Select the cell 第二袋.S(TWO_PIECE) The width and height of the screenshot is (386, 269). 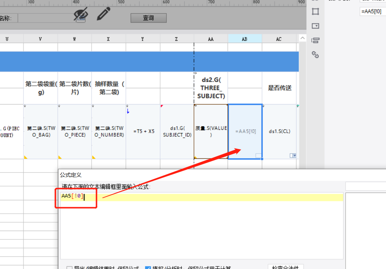[75, 132]
